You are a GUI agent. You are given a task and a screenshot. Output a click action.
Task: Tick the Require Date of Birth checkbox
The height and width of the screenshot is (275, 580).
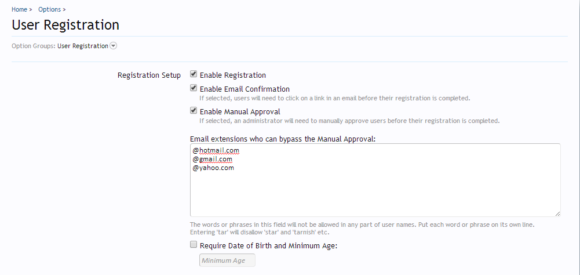[194, 245]
